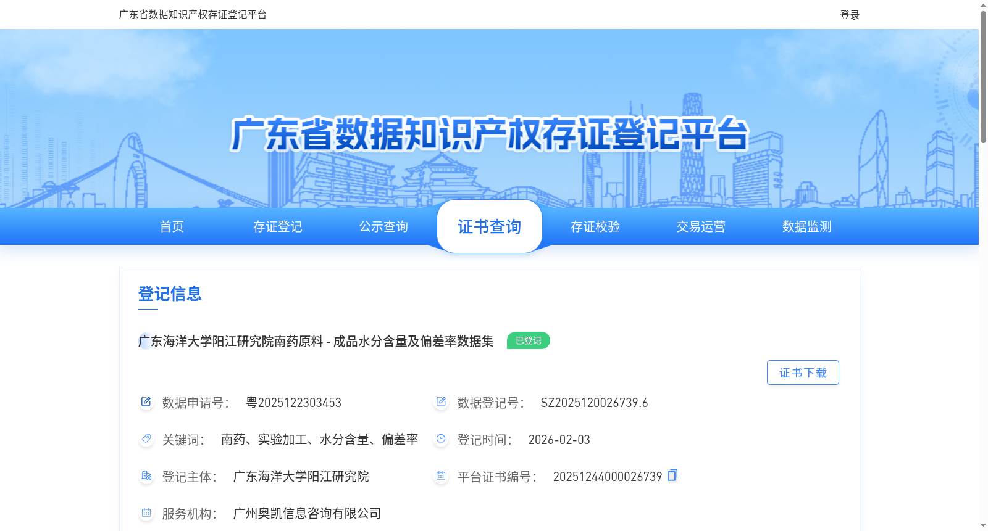
Task: Switch to the 公示查询 tab
Action: click(x=383, y=227)
